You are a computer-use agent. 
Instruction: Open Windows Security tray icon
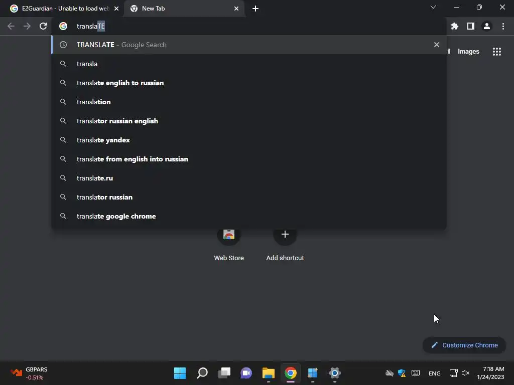[402, 373]
